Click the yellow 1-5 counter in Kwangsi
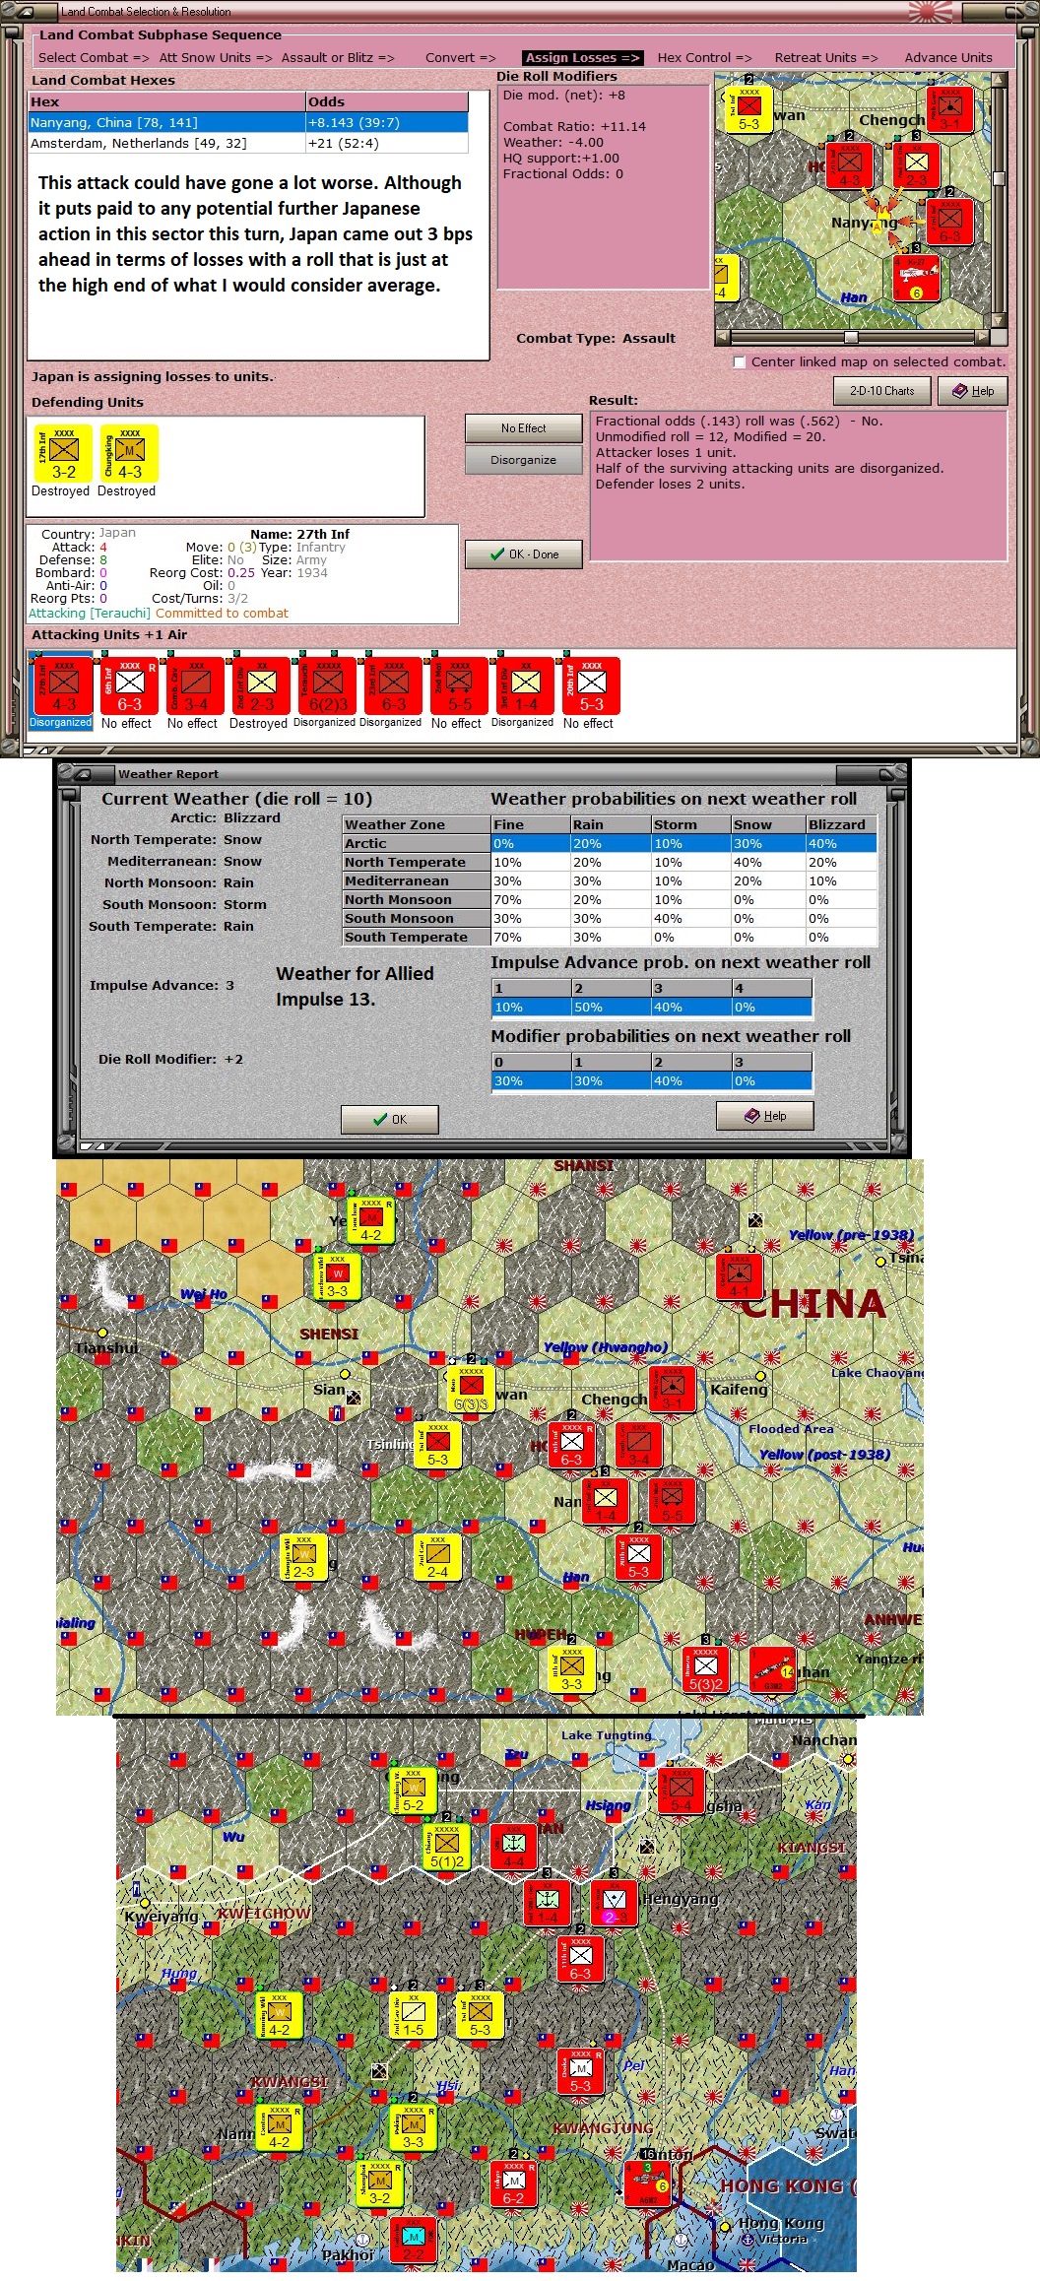 coord(413,2014)
